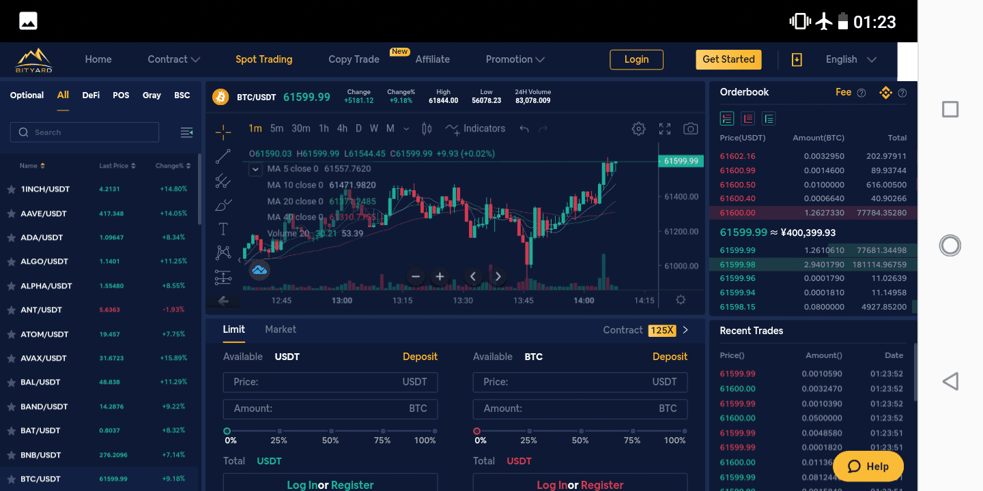Screen dimensions: 983x491
Task: Select the text annotation tool
Action: click(x=223, y=228)
